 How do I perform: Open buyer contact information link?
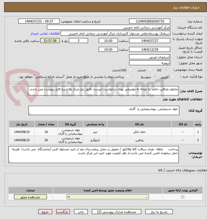pos(45,33)
